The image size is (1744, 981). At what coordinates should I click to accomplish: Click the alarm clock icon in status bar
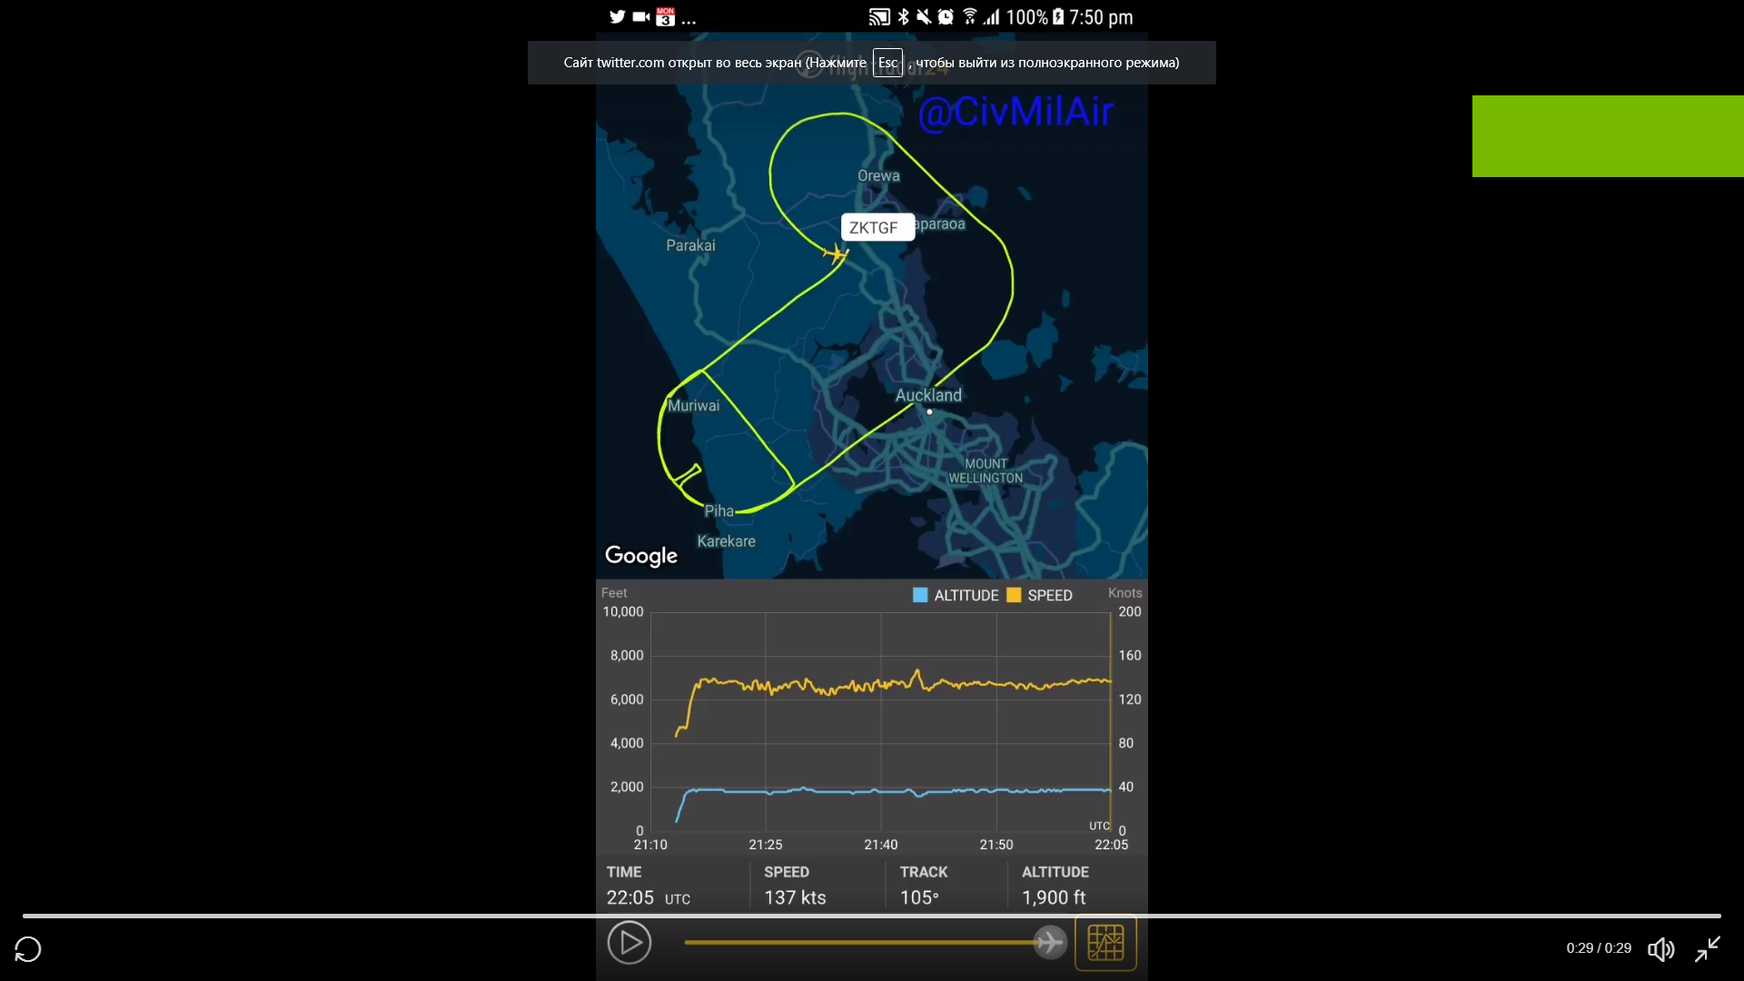(946, 16)
